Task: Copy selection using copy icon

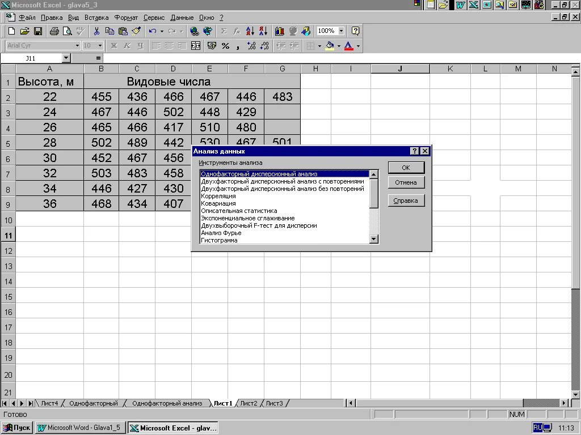Action: 110,31
